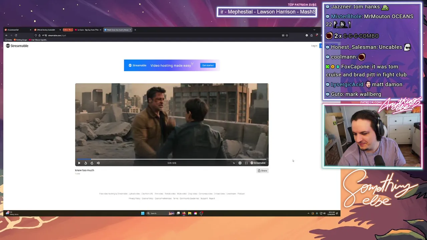427x240 pixels.
Task: Open the Clip from URL footer link
Action: [x=147, y=194]
